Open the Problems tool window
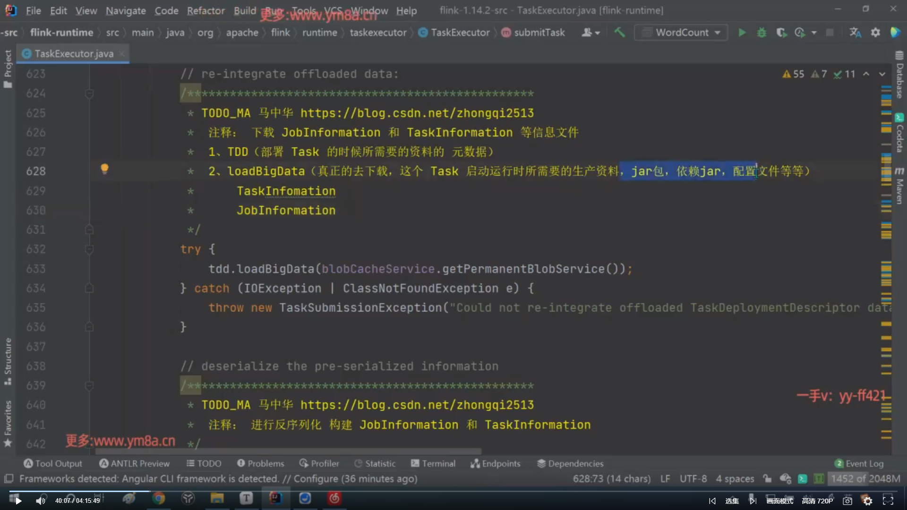The height and width of the screenshot is (510, 907). click(261, 463)
